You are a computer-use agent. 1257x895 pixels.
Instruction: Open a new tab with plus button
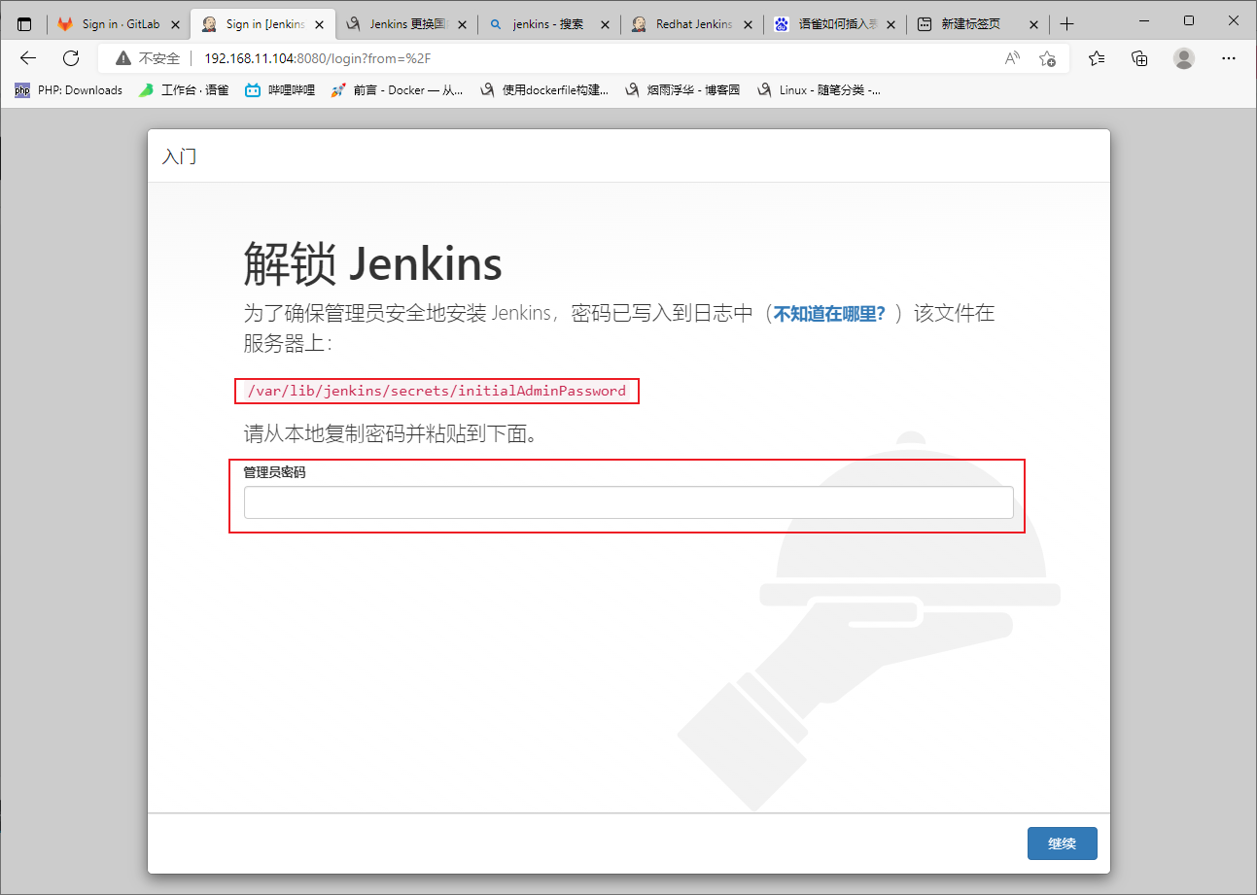point(1067,24)
